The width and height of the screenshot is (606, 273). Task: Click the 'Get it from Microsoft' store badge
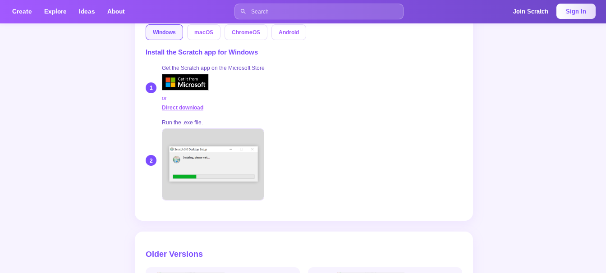[x=185, y=82]
